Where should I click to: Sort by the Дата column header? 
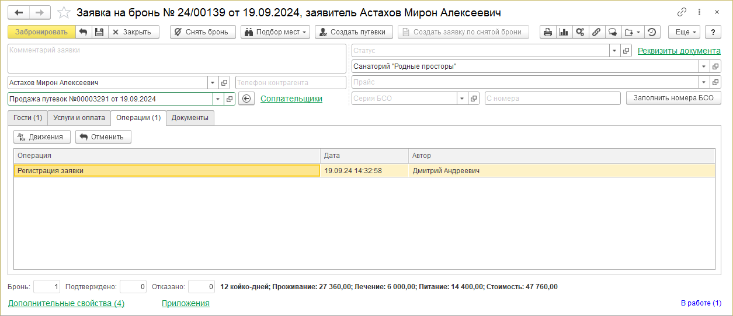click(364, 156)
